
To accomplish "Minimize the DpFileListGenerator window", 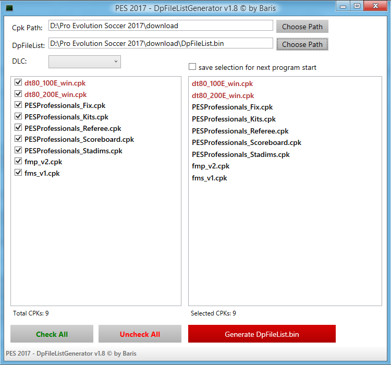I will (x=343, y=6).
